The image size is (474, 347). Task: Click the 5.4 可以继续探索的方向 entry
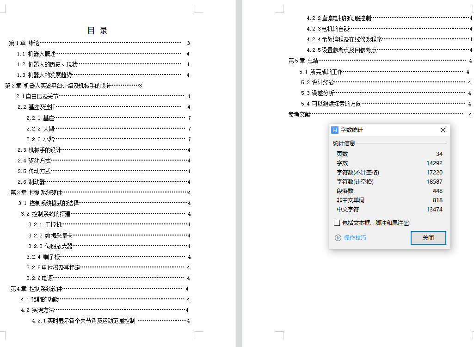tap(386, 104)
